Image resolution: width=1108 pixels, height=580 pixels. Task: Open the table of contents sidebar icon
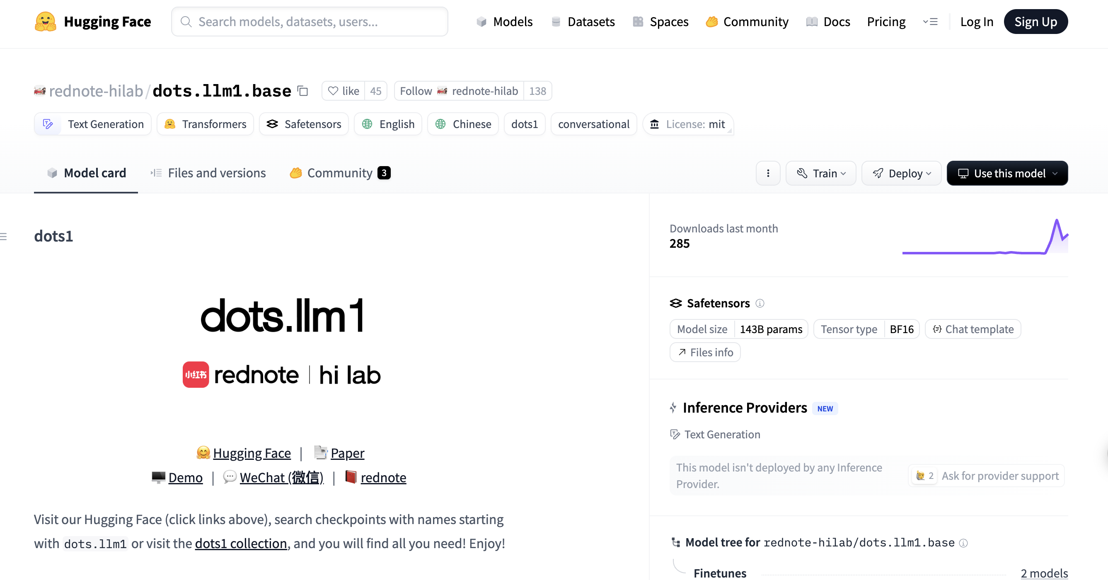[4, 237]
